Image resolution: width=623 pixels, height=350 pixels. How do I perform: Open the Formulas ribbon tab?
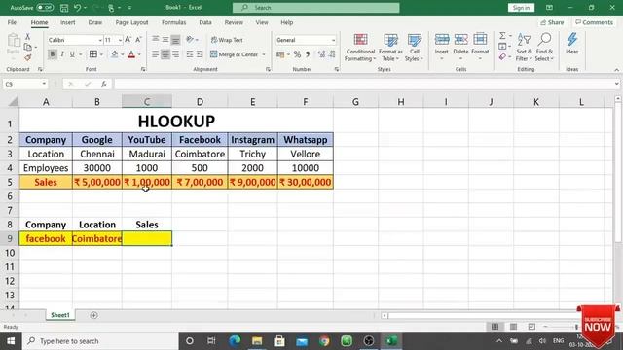pyautogui.click(x=173, y=22)
